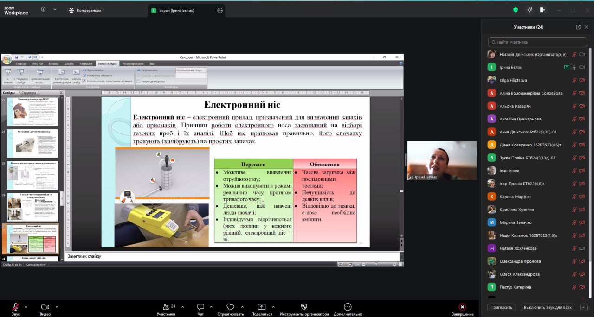Expand audio options arrow next to Звук

(26, 307)
